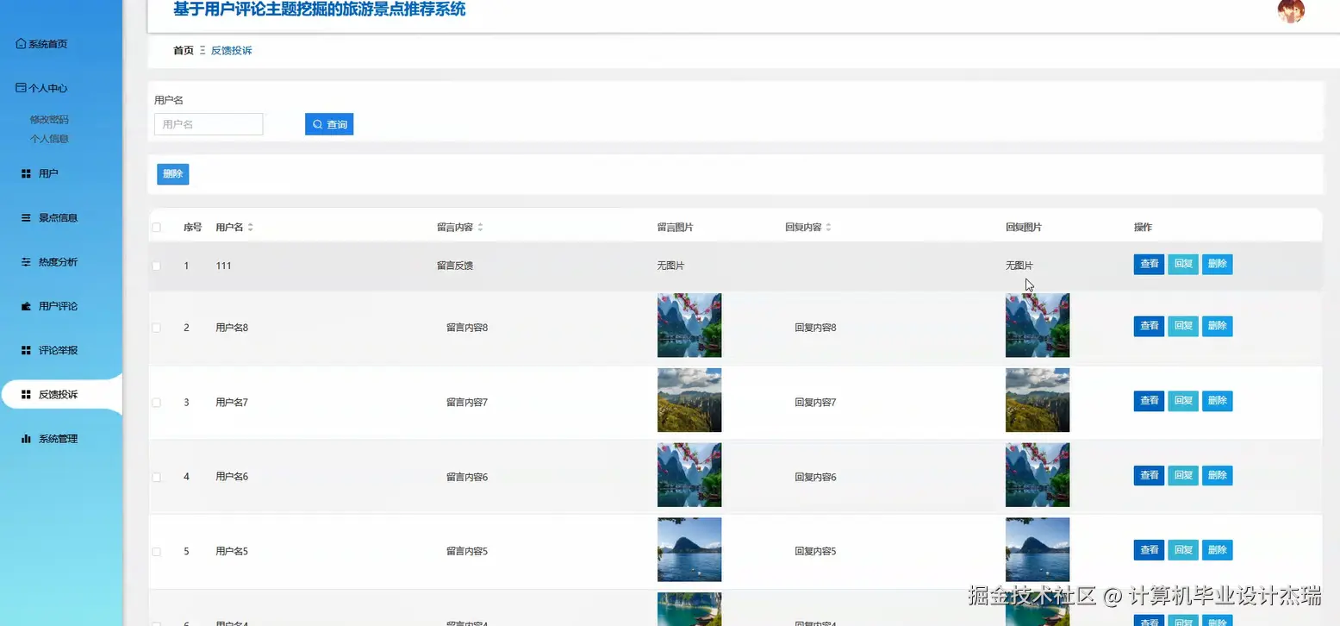Click the 评论举报 grid icon
Viewport: 1340px width, 626px height.
(26, 350)
